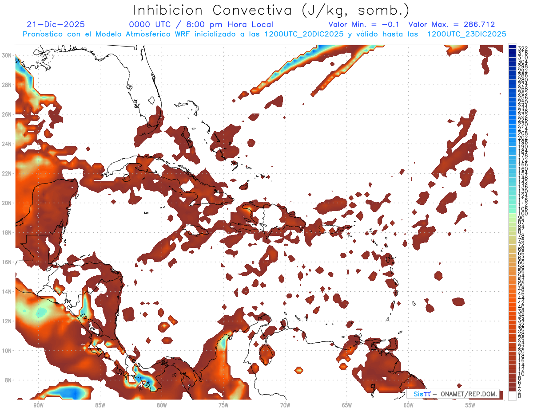Click the '16N' latitude label
This screenshot has width=533, height=411.
(x=7, y=262)
